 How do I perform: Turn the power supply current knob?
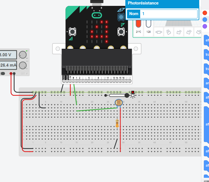(23, 66)
